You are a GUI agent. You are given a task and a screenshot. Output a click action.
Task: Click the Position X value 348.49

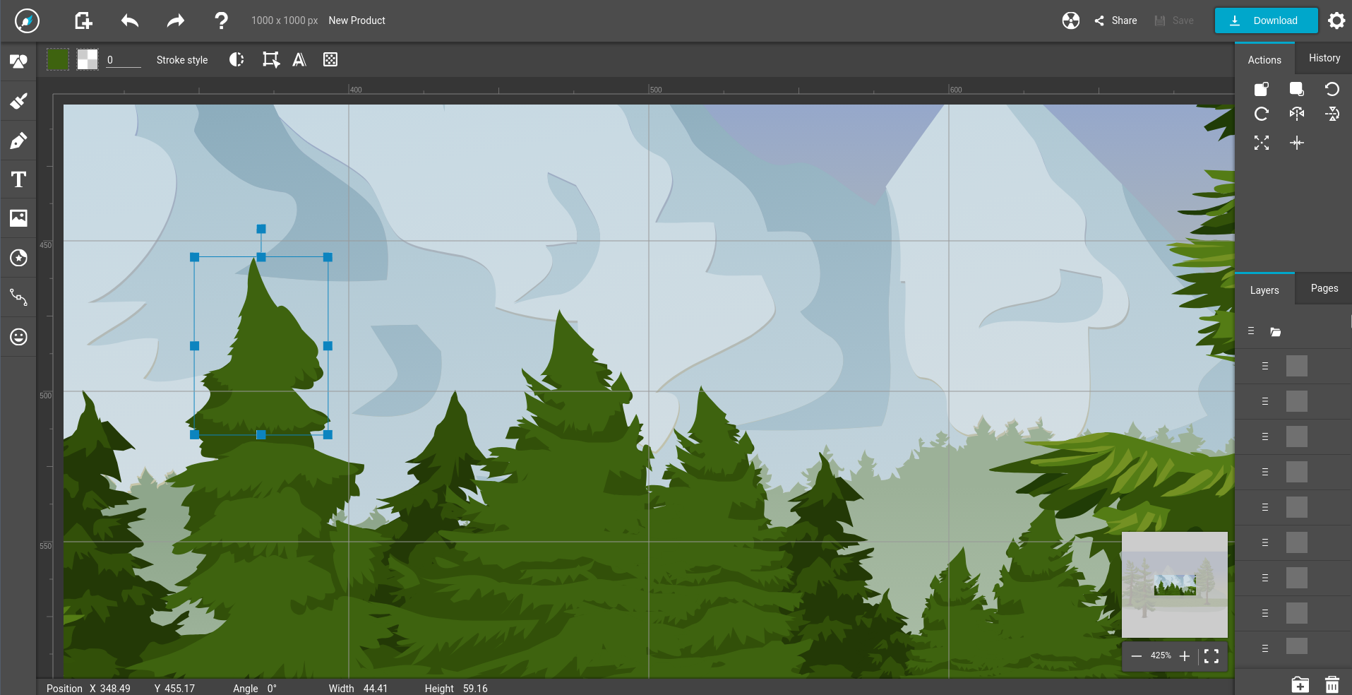pos(115,688)
